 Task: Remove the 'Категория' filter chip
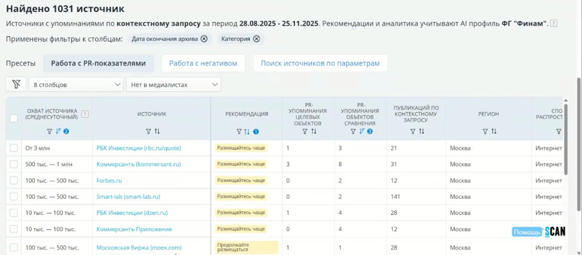256,39
